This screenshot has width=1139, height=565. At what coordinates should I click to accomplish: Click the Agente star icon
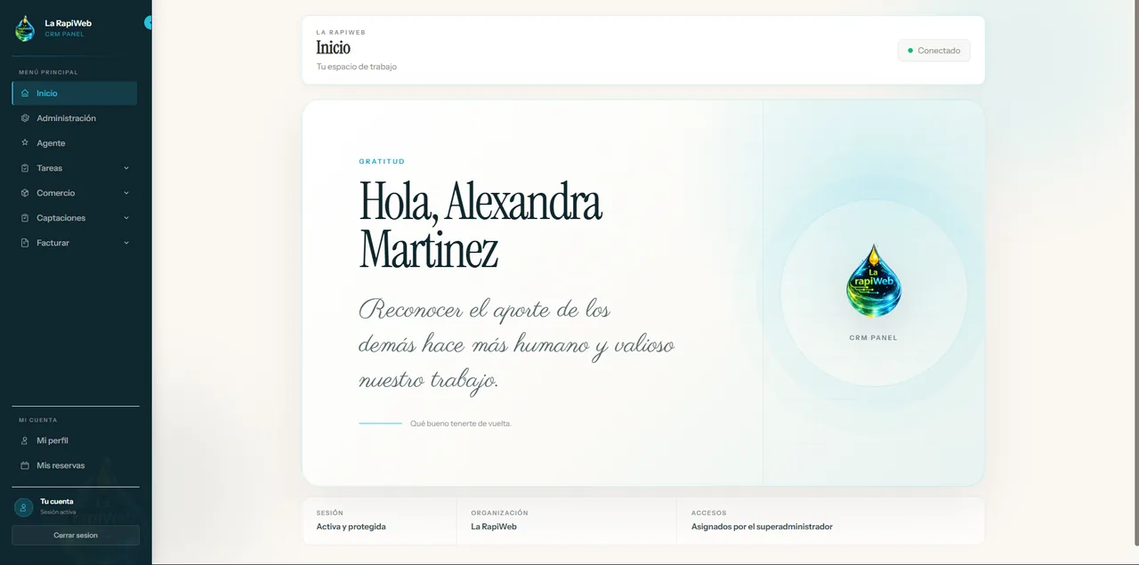tap(25, 143)
